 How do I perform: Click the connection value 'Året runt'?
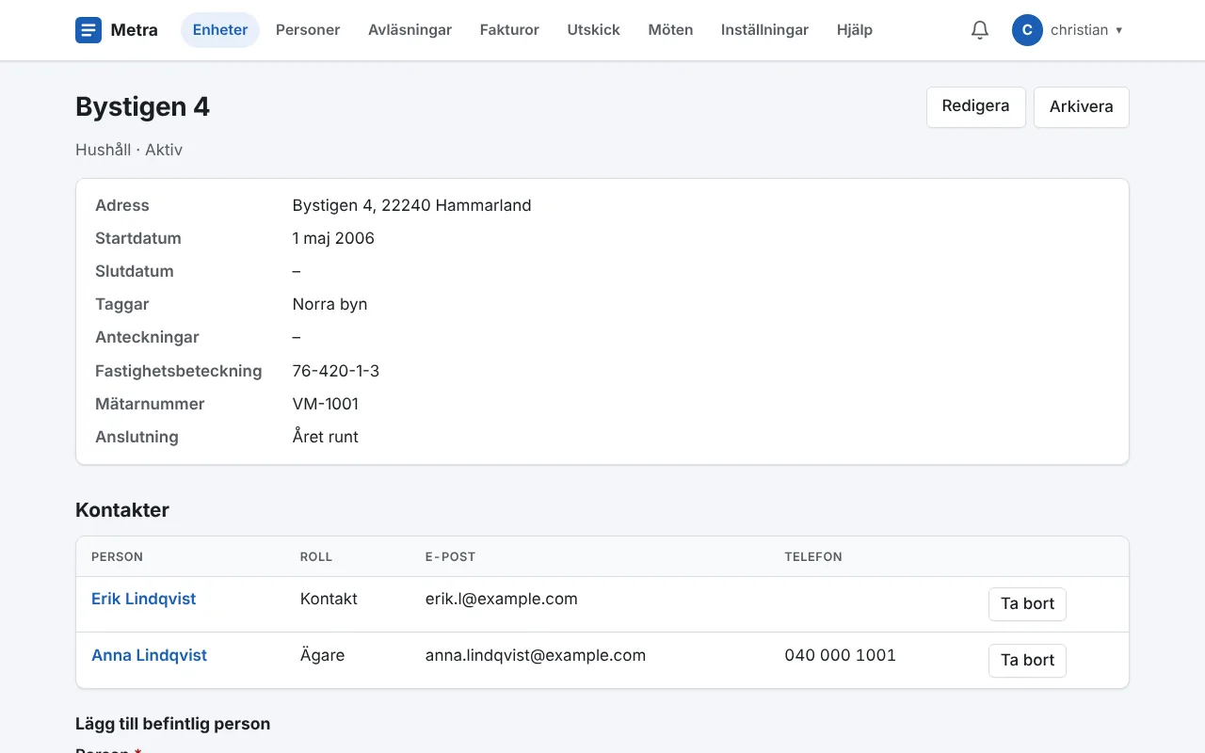(326, 437)
